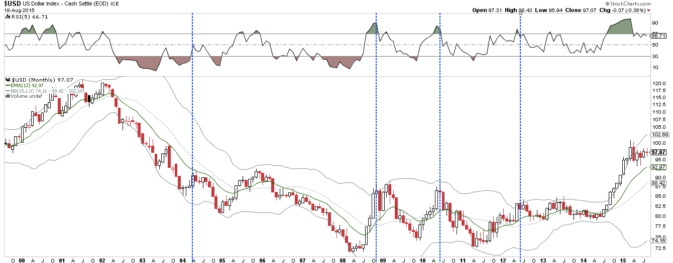Click the 100.0 price axis label
This screenshot has height=263, width=673.
pos(658,143)
